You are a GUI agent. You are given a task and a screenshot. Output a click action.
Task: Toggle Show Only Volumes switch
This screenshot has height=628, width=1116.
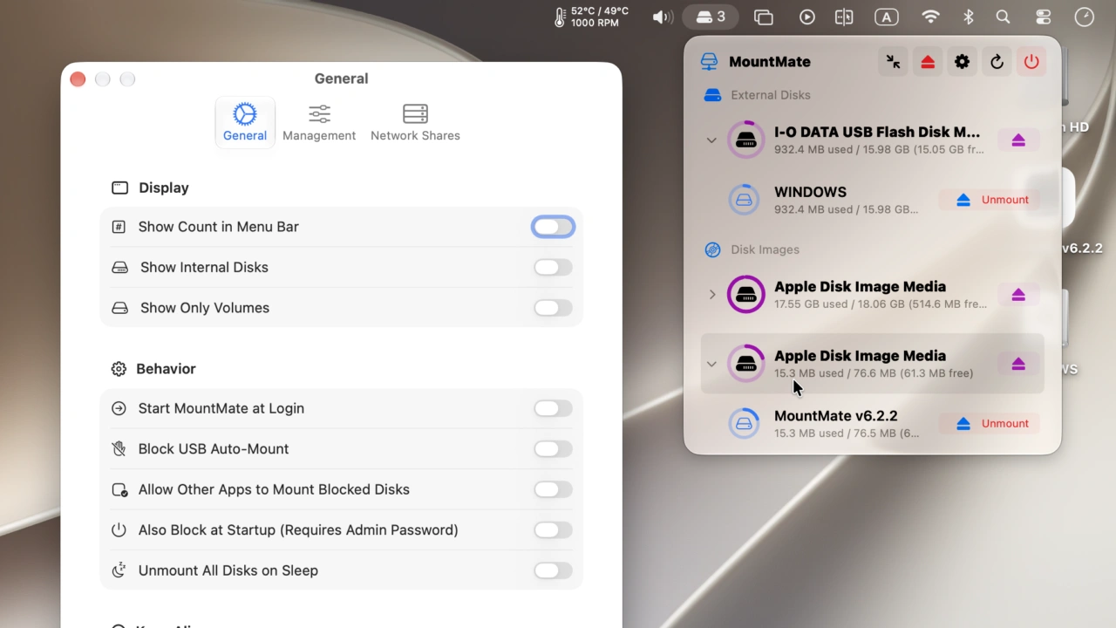tap(553, 308)
